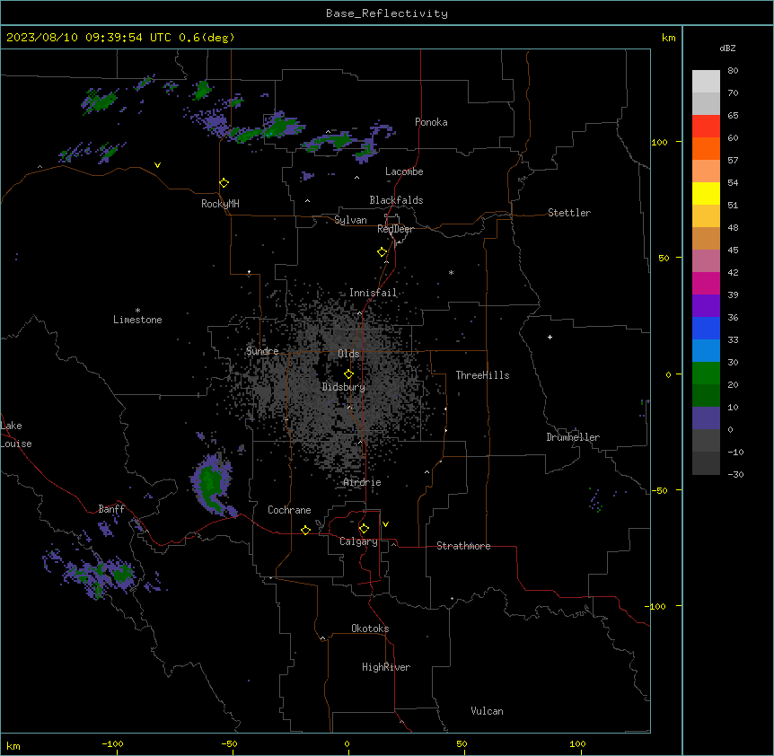Select the yellow diamond between Olds and Didsbury
Viewport: 774px width, 756px height.
349,374
